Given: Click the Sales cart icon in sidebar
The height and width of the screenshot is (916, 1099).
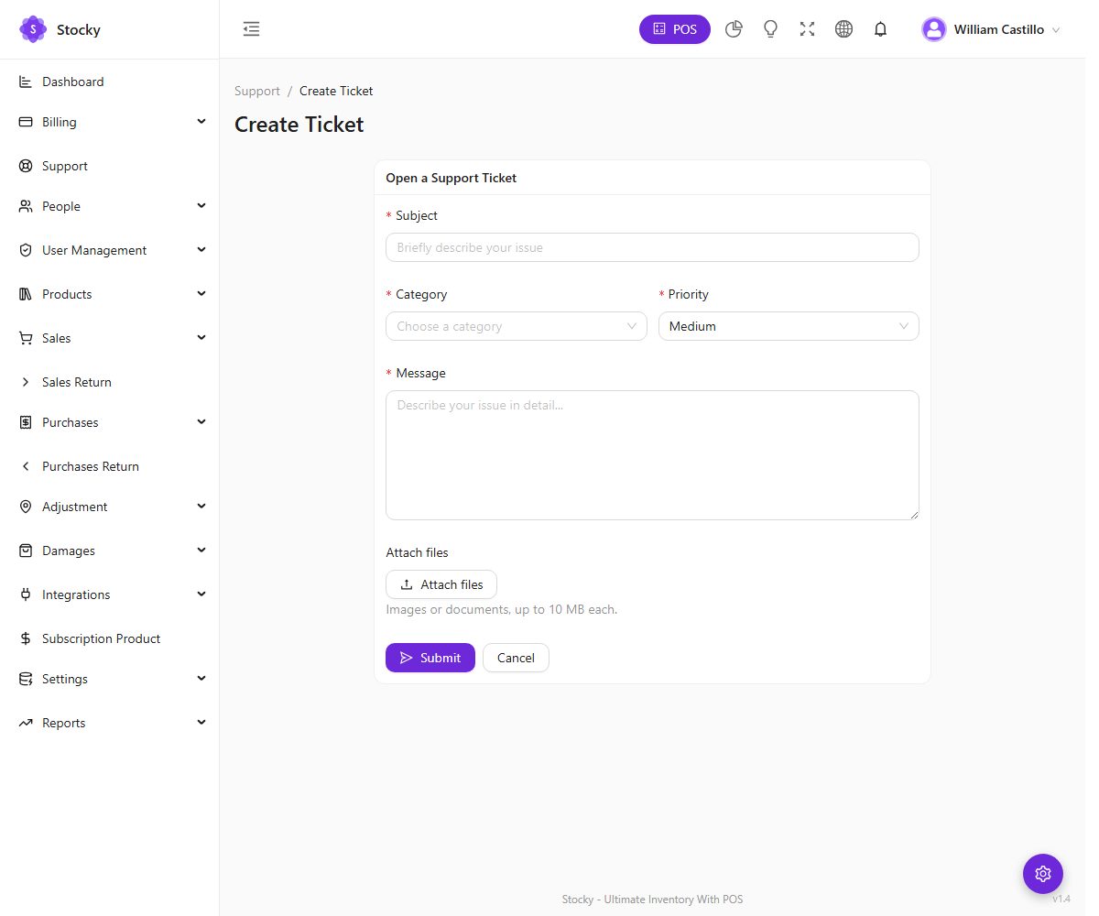Looking at the screenshot, I should pos(26,338).
